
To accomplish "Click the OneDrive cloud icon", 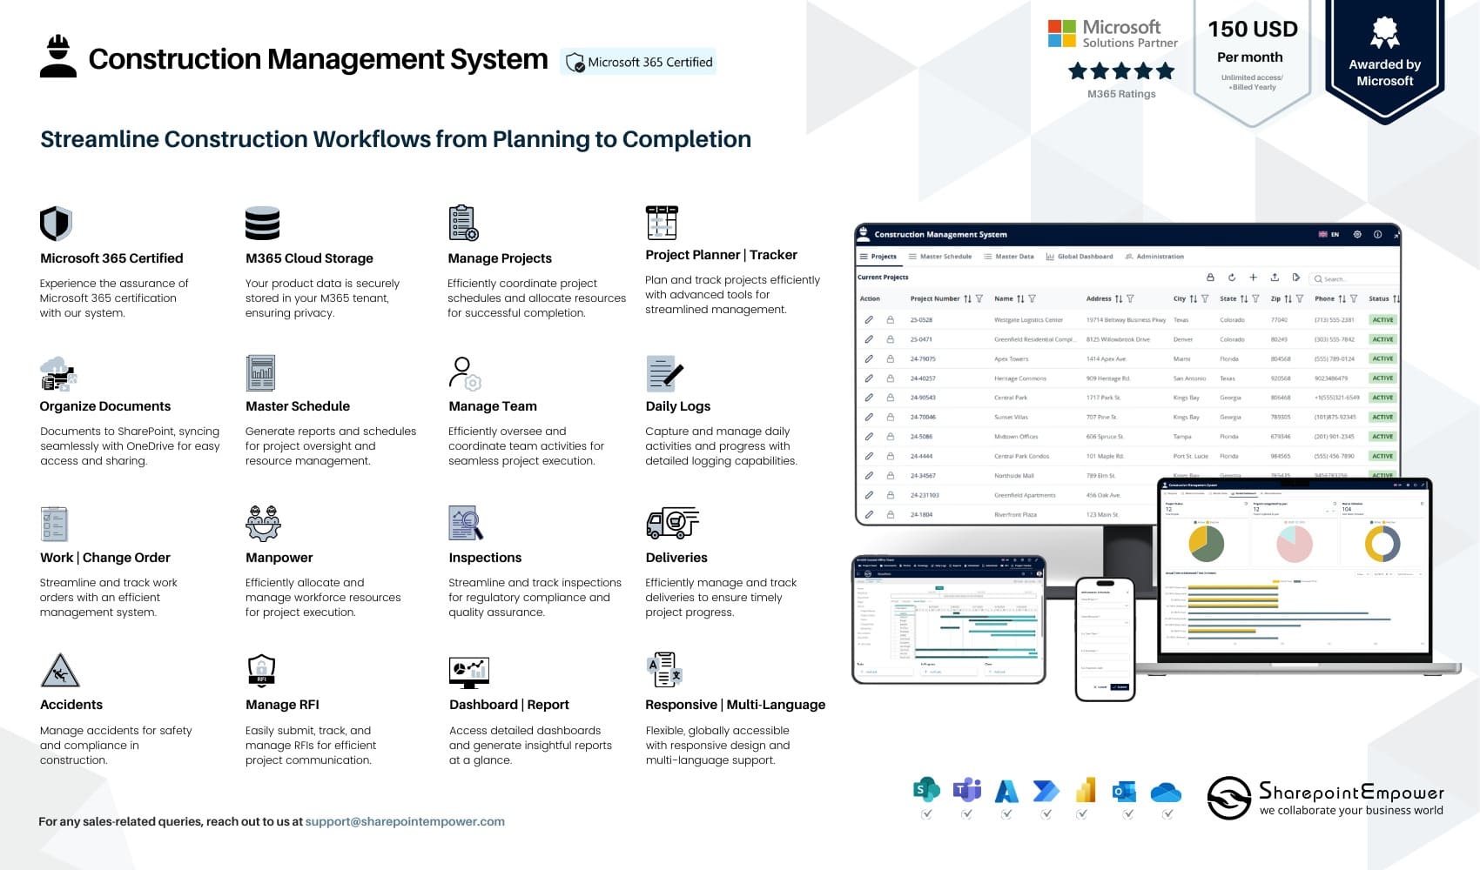I will point(1166,792).
